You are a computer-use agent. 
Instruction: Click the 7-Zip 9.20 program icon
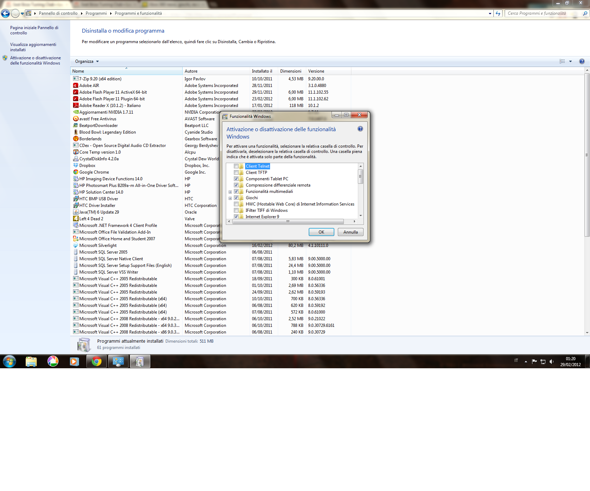click(x=76, y=79)
